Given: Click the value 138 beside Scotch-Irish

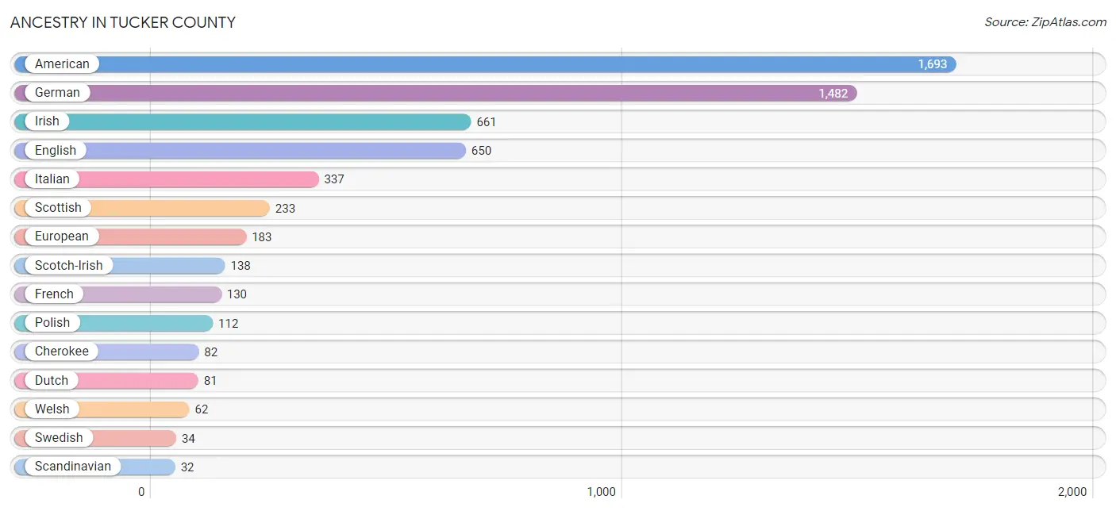Looking at the screenshot, I should (241, 266).
